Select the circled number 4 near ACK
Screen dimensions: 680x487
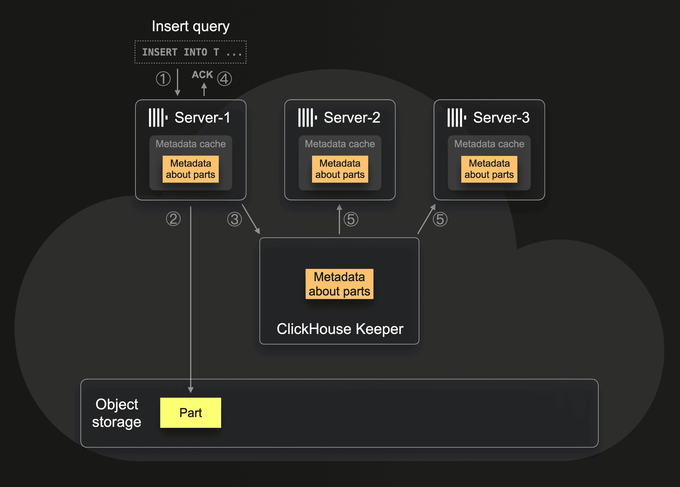[x=224, y=79]
